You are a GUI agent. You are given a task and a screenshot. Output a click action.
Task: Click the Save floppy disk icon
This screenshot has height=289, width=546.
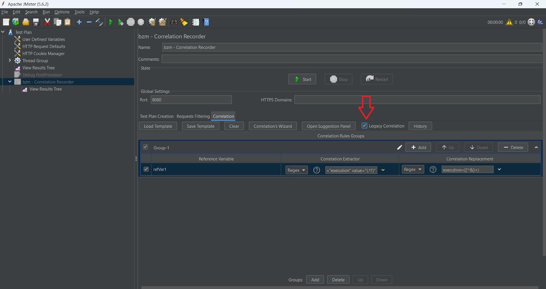[36, 22]
